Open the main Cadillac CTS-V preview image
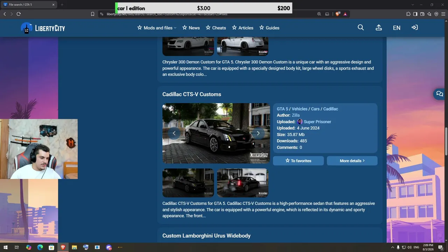This screenshot has height=252, width=448. tap(216, 133)
